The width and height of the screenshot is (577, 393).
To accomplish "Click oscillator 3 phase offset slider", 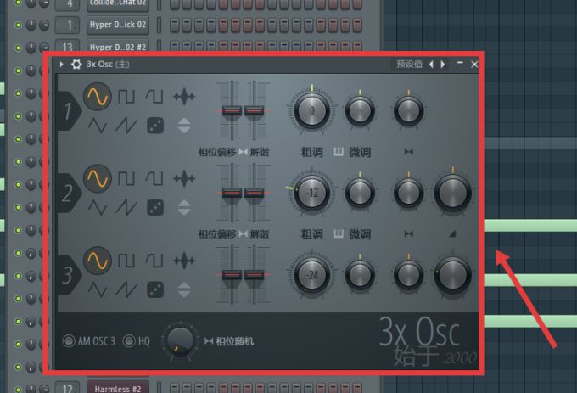I will pos(232,274).
